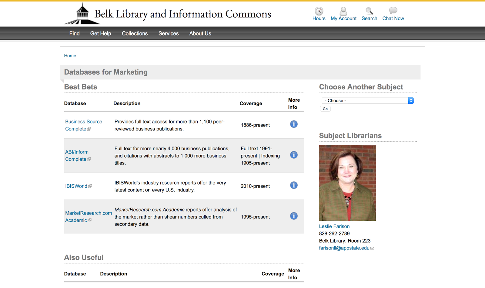The height and width of the screenshot is (288, 485).
Task: Open the Services menu
Action: pos(169,33)
